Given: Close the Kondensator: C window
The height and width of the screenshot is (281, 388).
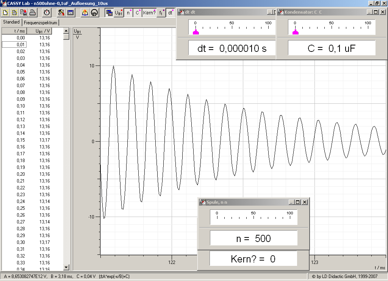Looking at the screenshot, I should [x=383, y=12].
